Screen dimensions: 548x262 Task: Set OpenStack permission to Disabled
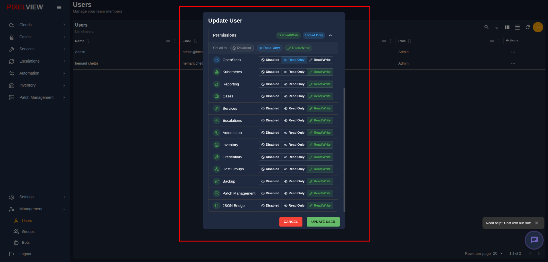click(270, 60)
